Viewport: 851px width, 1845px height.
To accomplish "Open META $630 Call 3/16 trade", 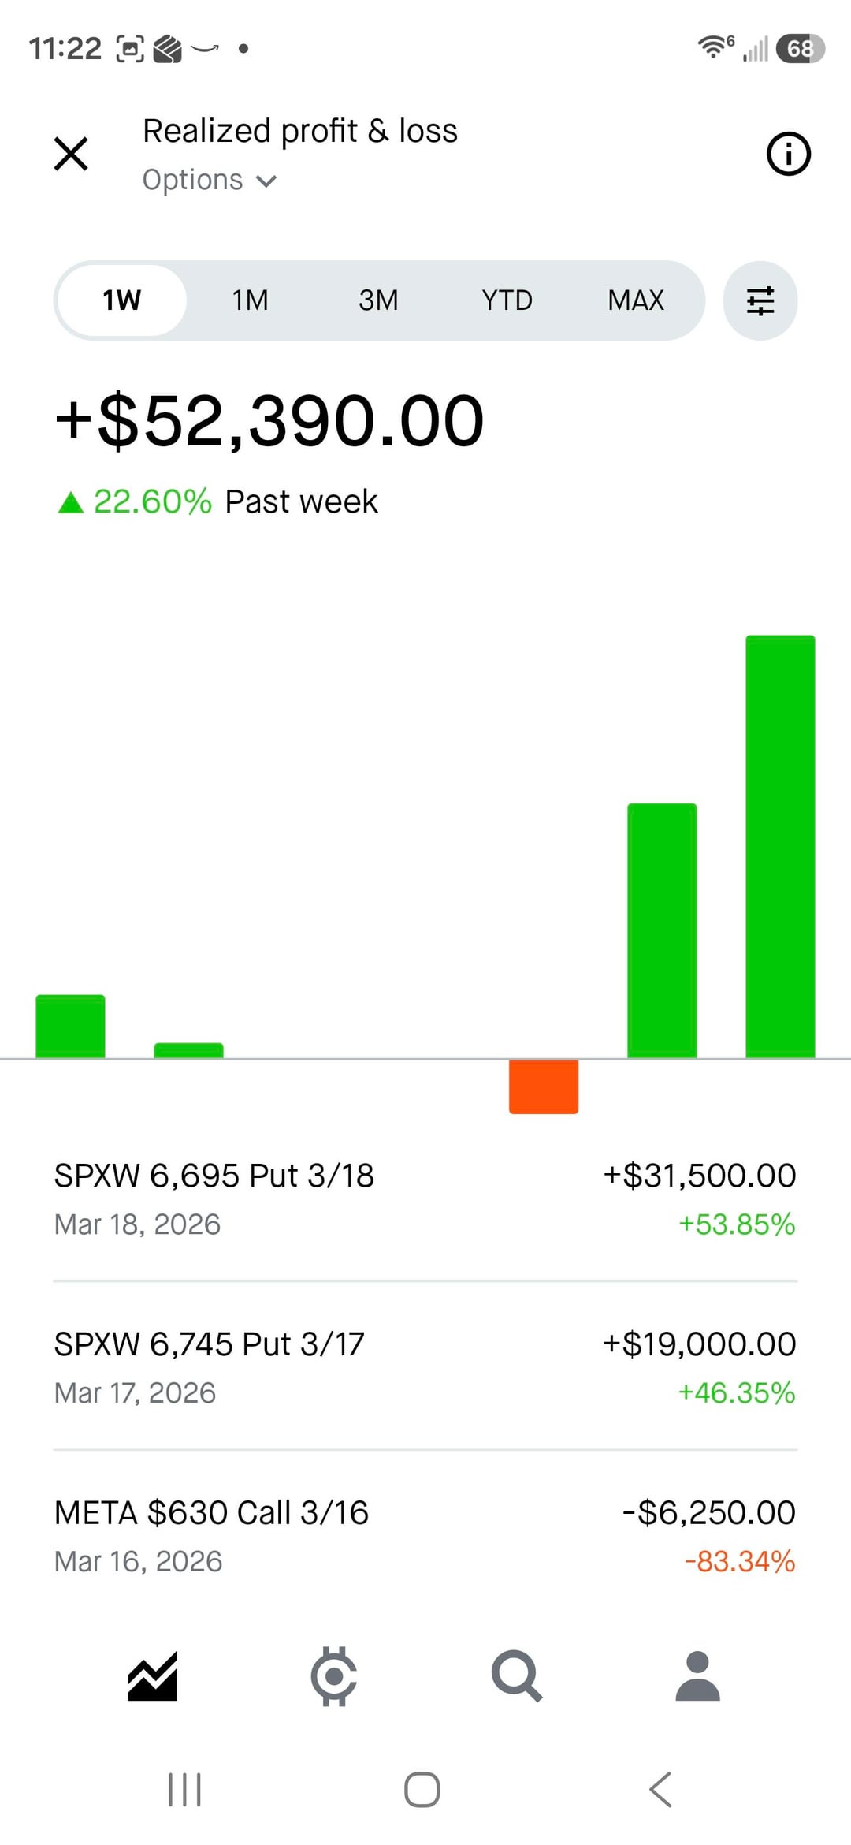I will coord(425,1536).
